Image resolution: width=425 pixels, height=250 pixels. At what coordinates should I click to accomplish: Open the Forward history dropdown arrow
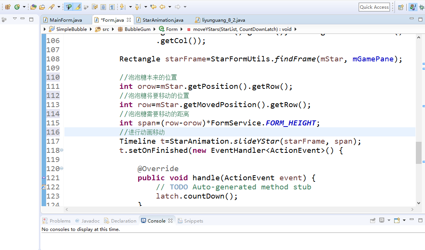point(185,7)
